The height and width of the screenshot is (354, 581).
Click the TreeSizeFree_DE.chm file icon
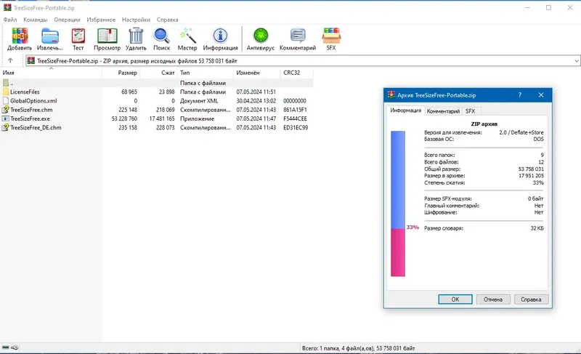tap(6, 127)
